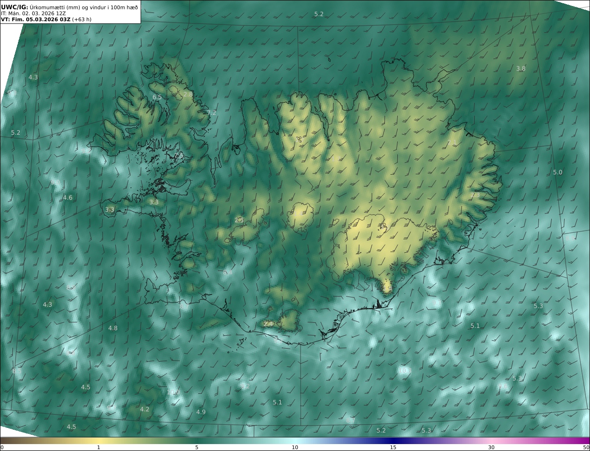Image resolution: width=590 pixels, height=451 pixels.
Task: Click the 3.8 value northeast of Iceland
Action: pyautogui.click(x=520, y=68)
